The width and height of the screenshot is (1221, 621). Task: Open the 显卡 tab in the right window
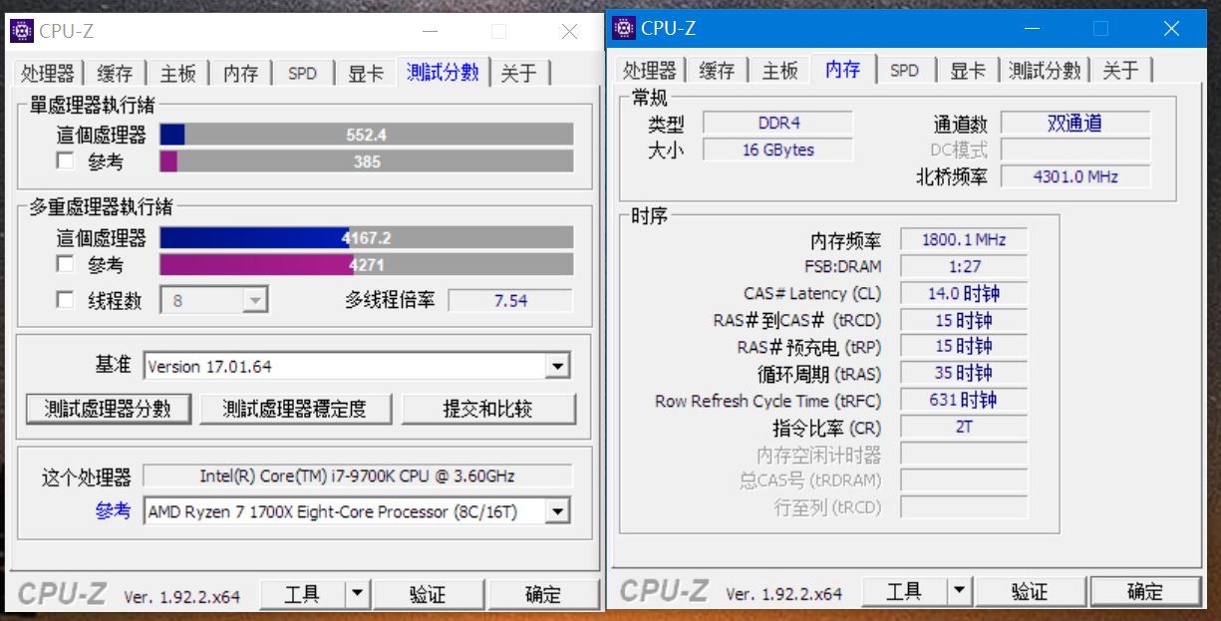tap(968, 70)
